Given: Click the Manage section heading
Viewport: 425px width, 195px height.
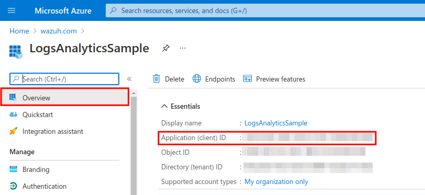Looking at the screenshot, I should point(22,152).
